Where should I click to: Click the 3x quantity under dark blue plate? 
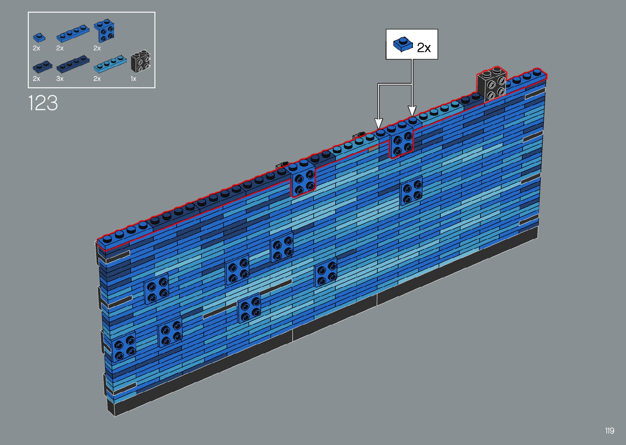[60, 79]
